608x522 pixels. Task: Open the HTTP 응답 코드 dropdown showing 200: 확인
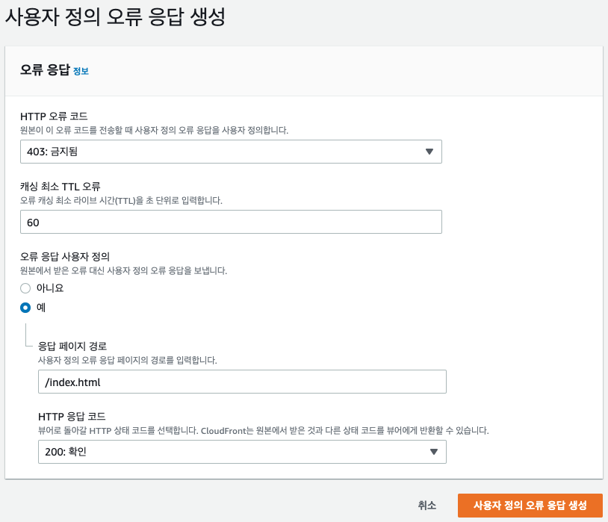click(242, 452)
